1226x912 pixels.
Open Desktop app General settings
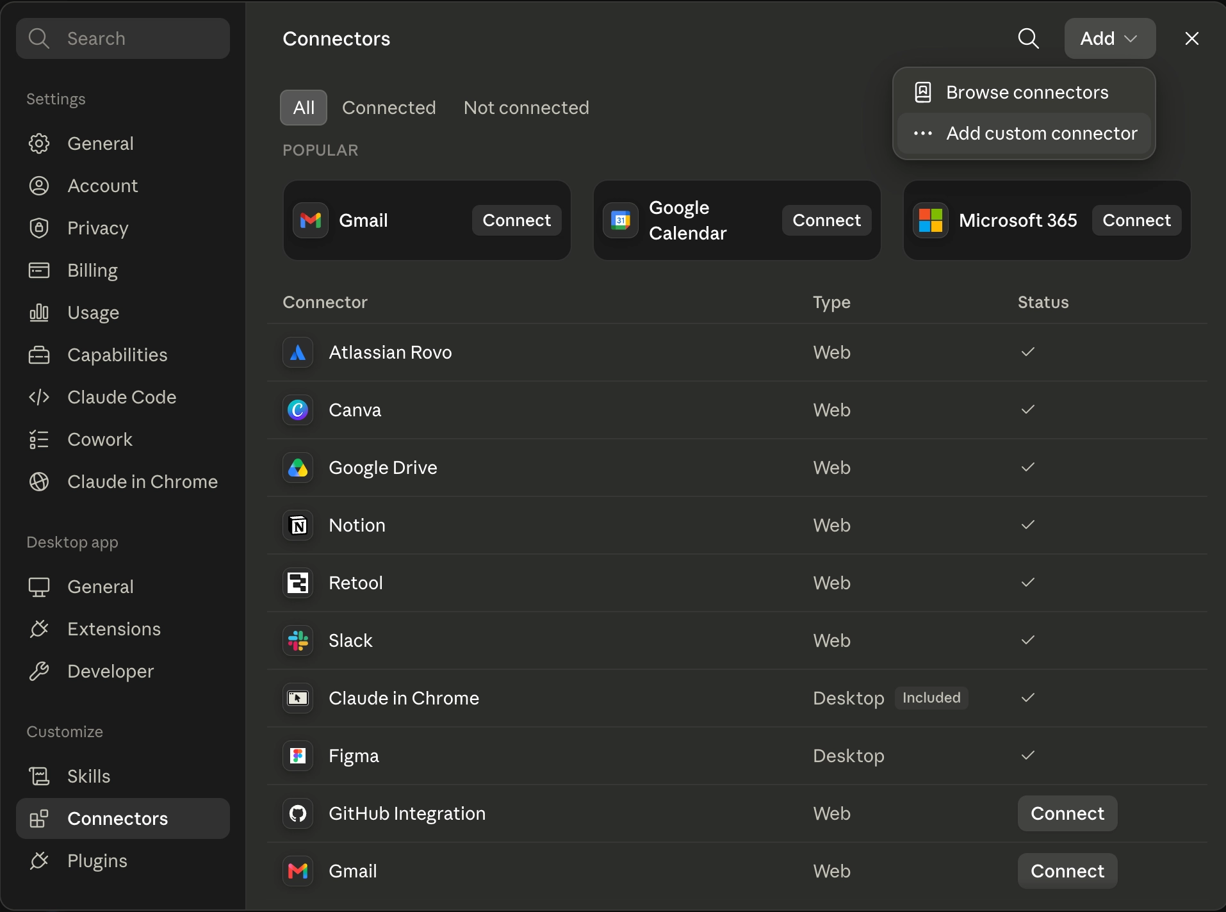tap(123, 587)
